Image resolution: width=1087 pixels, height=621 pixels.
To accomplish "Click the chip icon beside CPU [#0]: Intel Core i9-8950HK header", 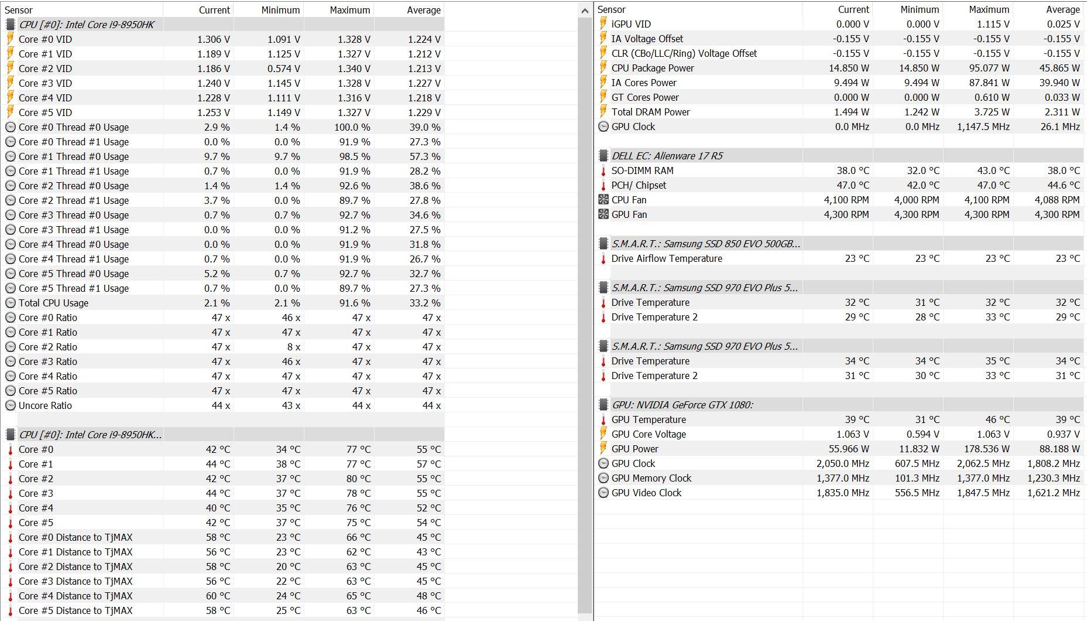I will pos(11,25).
